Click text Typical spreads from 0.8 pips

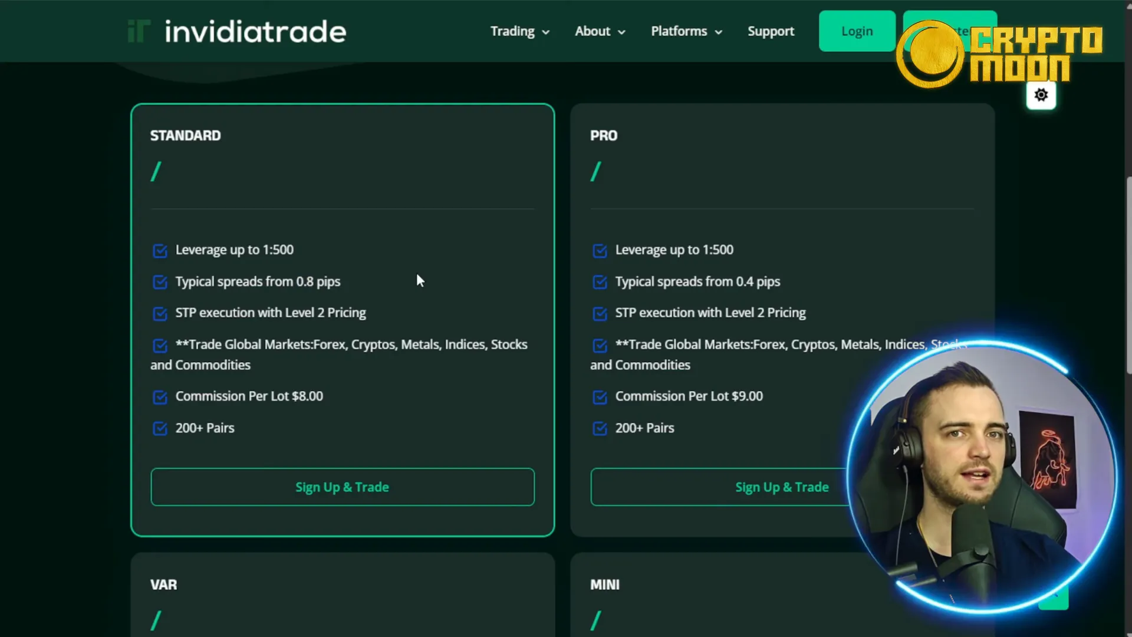tap(258, 282)
